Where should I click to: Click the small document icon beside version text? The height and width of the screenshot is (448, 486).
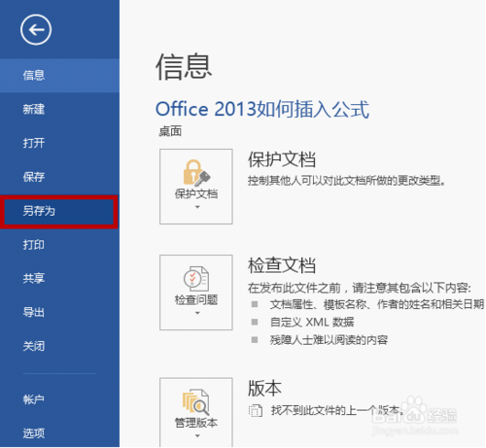click(x=256, y=411)
